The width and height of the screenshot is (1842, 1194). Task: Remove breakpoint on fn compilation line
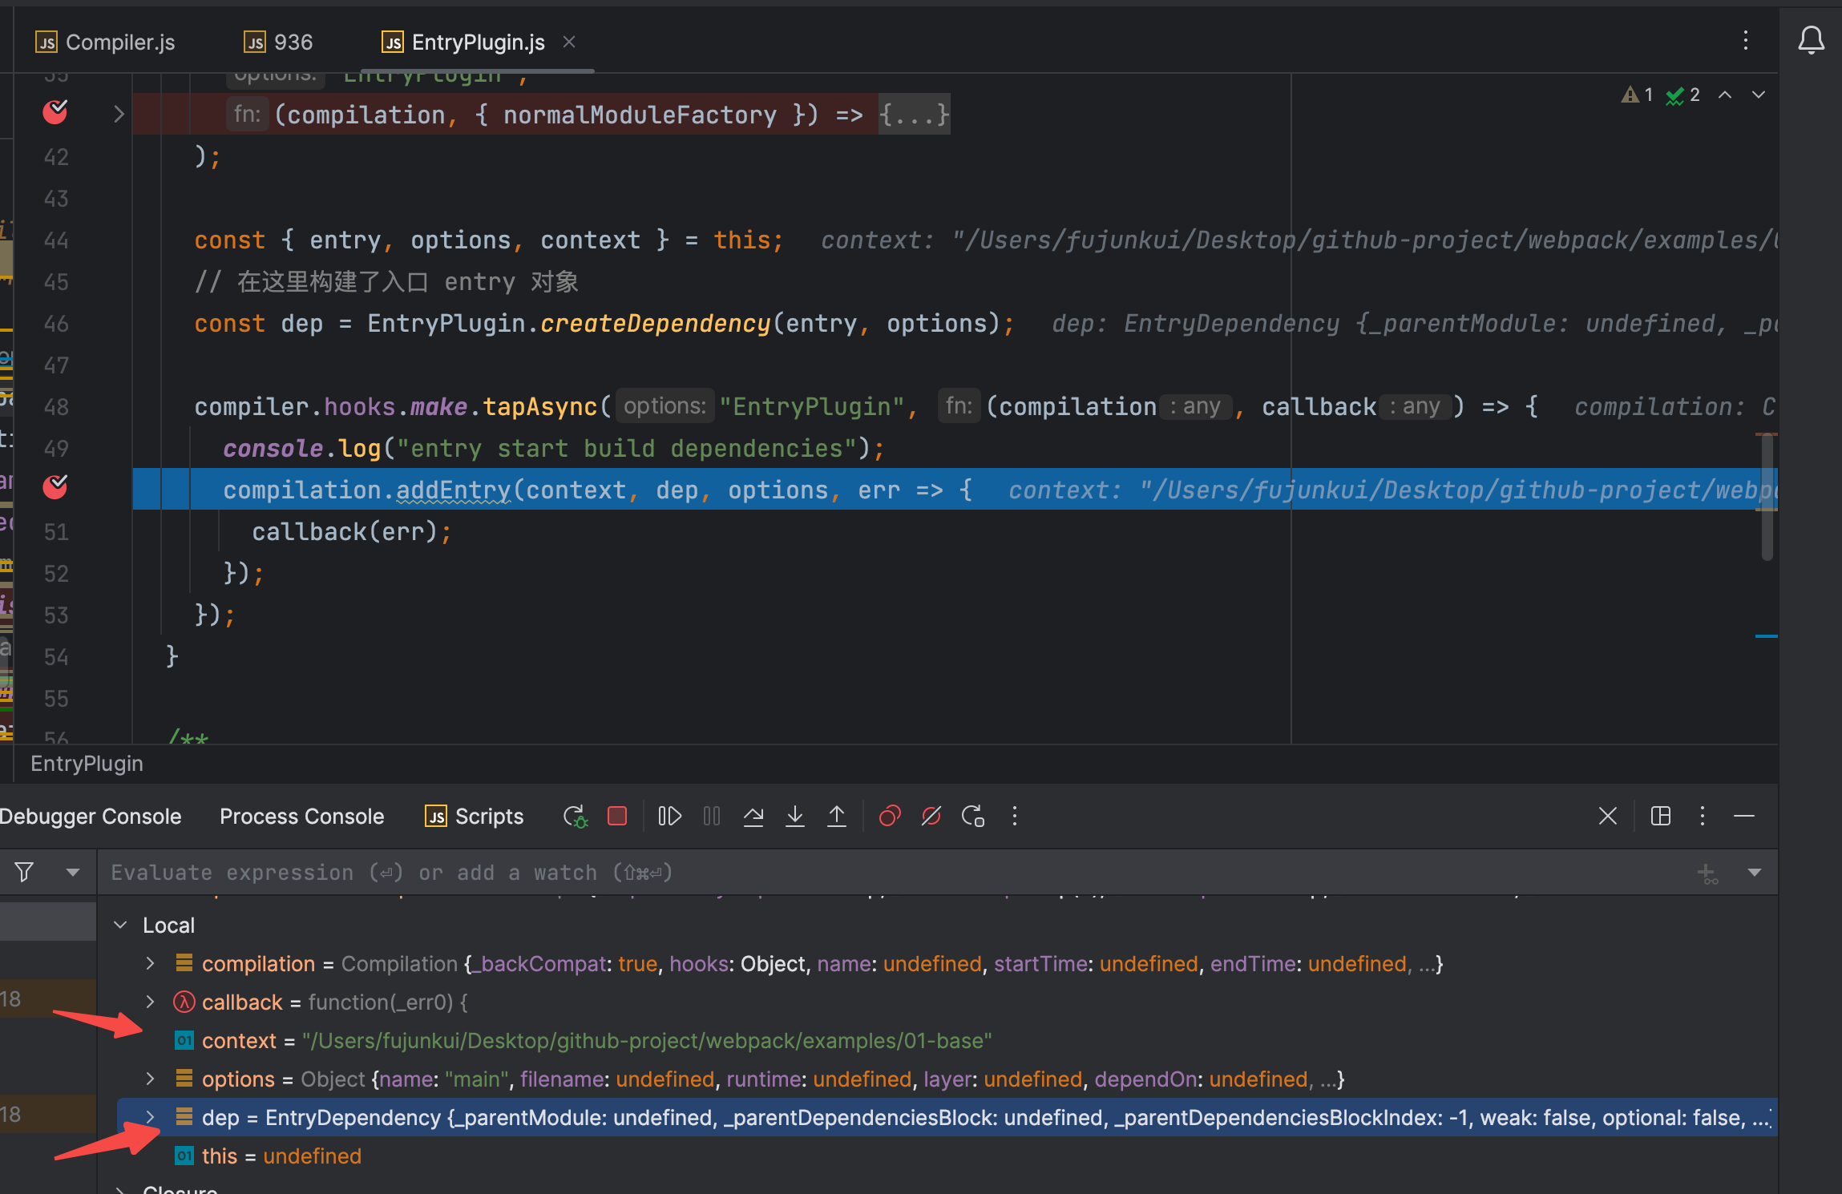pos(55,112)
